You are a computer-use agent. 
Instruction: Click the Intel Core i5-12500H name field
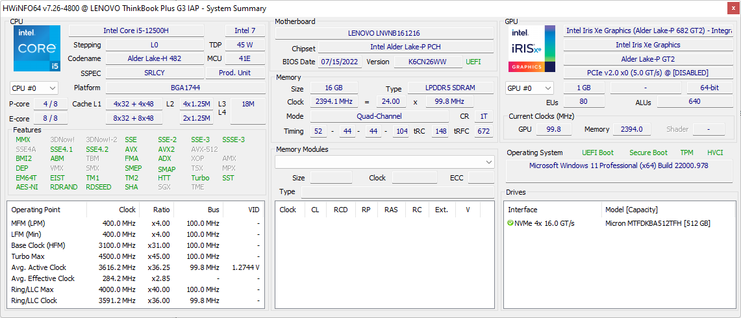tap(136, 31)
